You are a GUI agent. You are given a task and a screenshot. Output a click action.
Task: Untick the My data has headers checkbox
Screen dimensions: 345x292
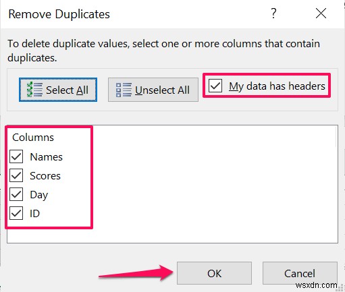215,86
